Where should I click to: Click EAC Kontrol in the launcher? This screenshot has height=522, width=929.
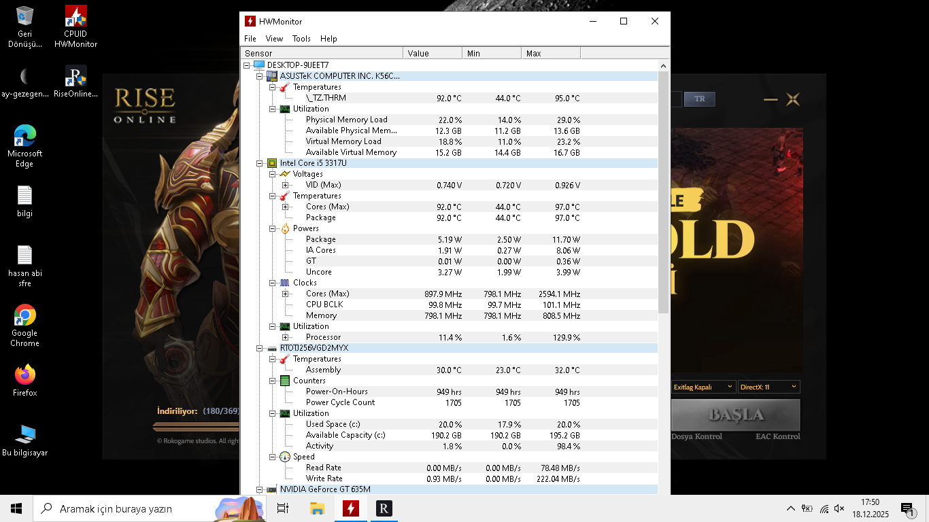[777, 436]
